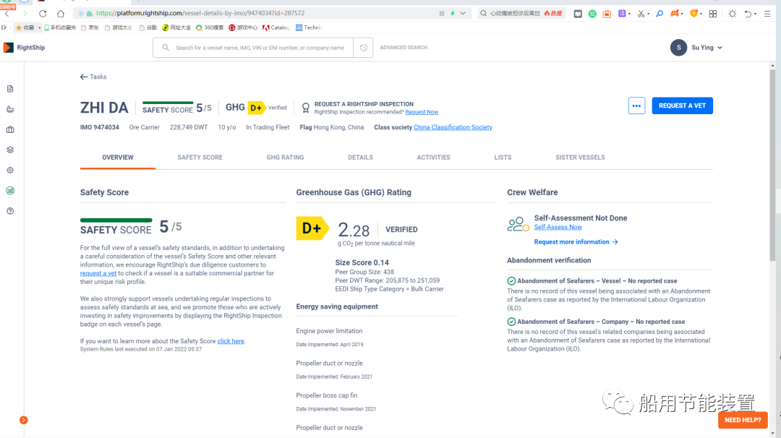Click the browser undo restore icon
Screen dimensions: 781x438
[748, 14]
